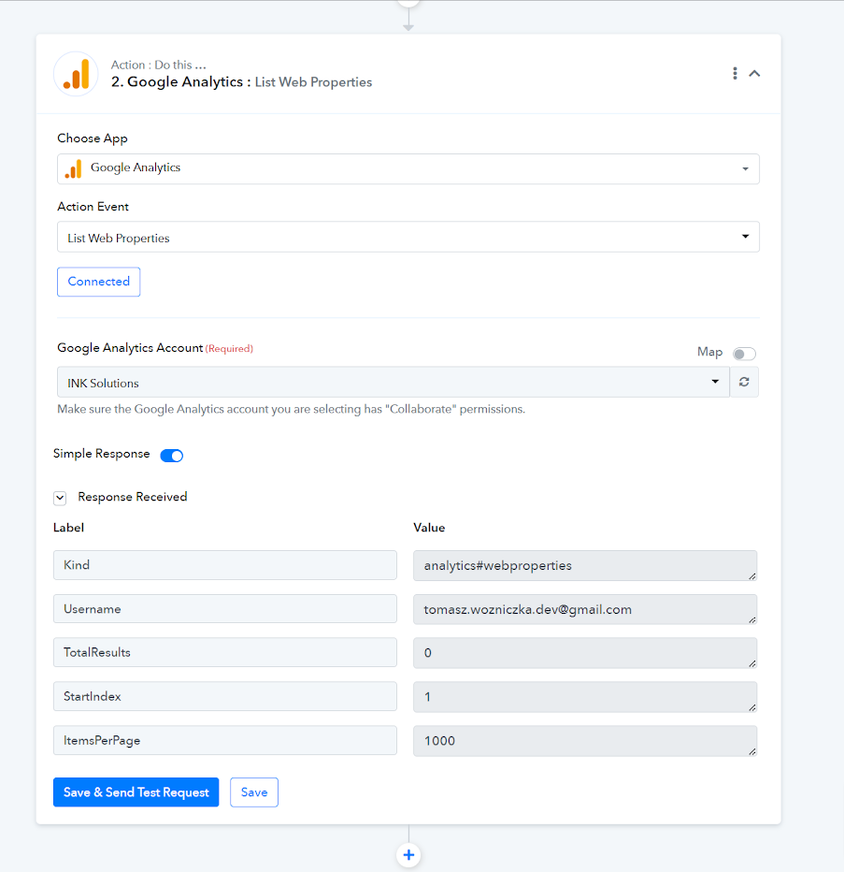
Task: Refresh the Google Analytics Account list
Action: [x=744, y=382]
